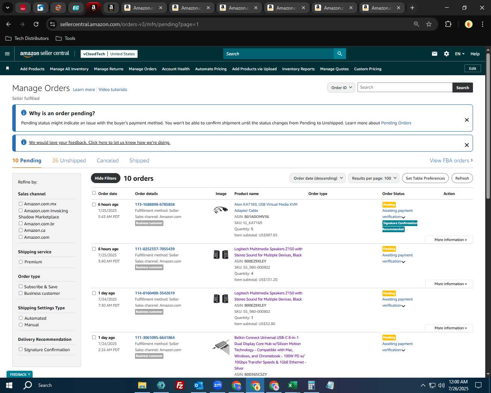Screen dimensions: 491x393
Task: Click the Hide Filters button
Action: coord(105,178)
